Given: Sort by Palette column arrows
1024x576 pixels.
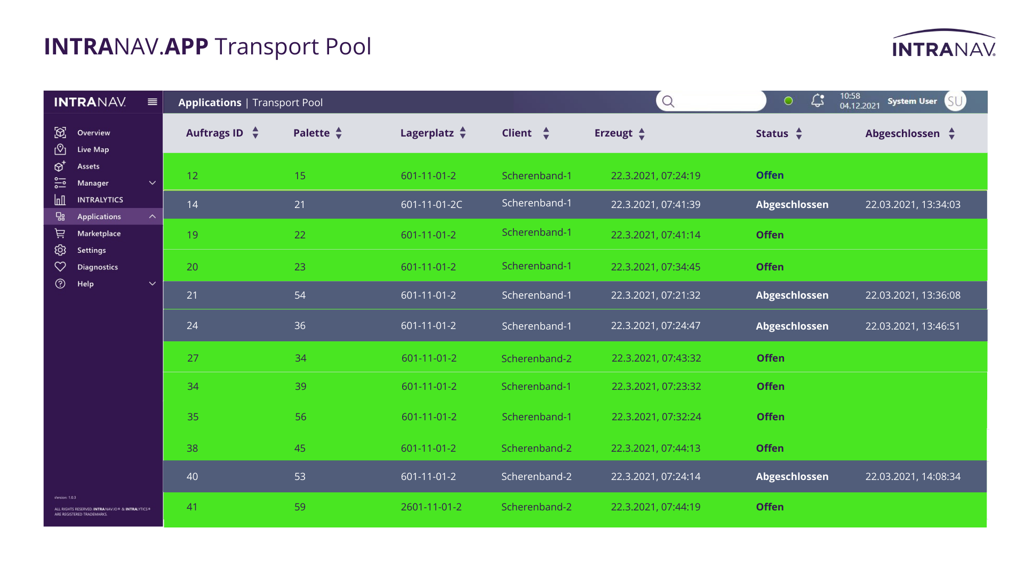Looking at the screenshot, I should coord(339,133).
